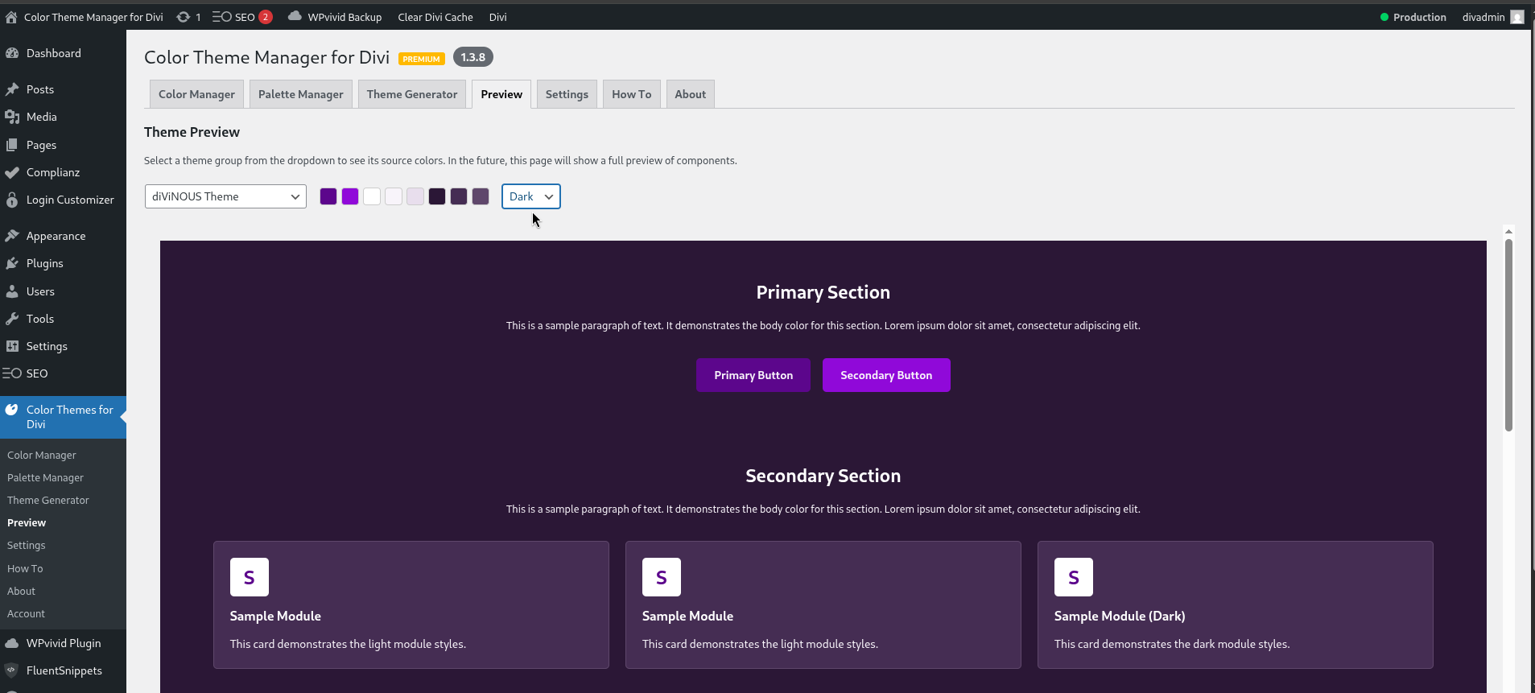
Task: Click the Media library icon
Action: [x=12, y=117]
